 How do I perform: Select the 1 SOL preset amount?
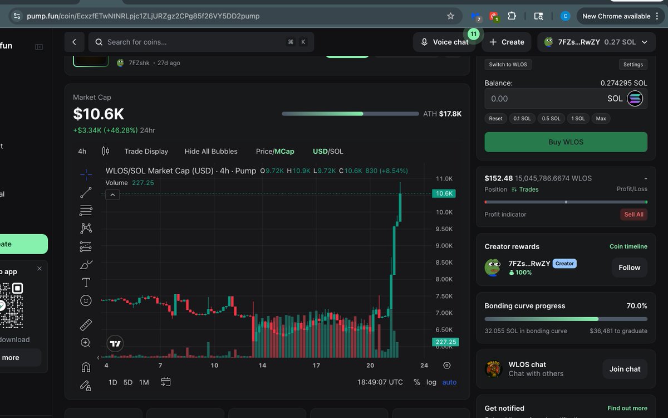(x=578, y=118)
